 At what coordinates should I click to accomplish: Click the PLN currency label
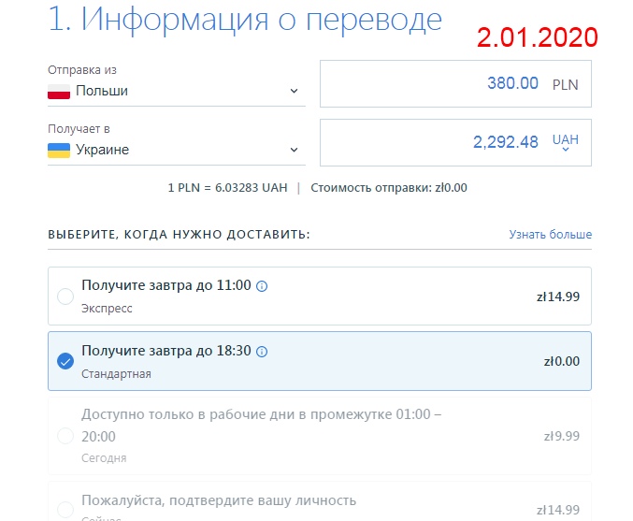(565, 85)
